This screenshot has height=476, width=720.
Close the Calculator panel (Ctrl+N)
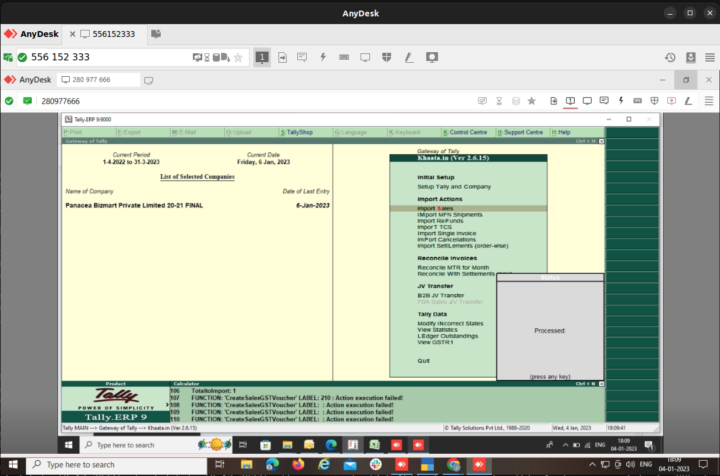(602, 384)
